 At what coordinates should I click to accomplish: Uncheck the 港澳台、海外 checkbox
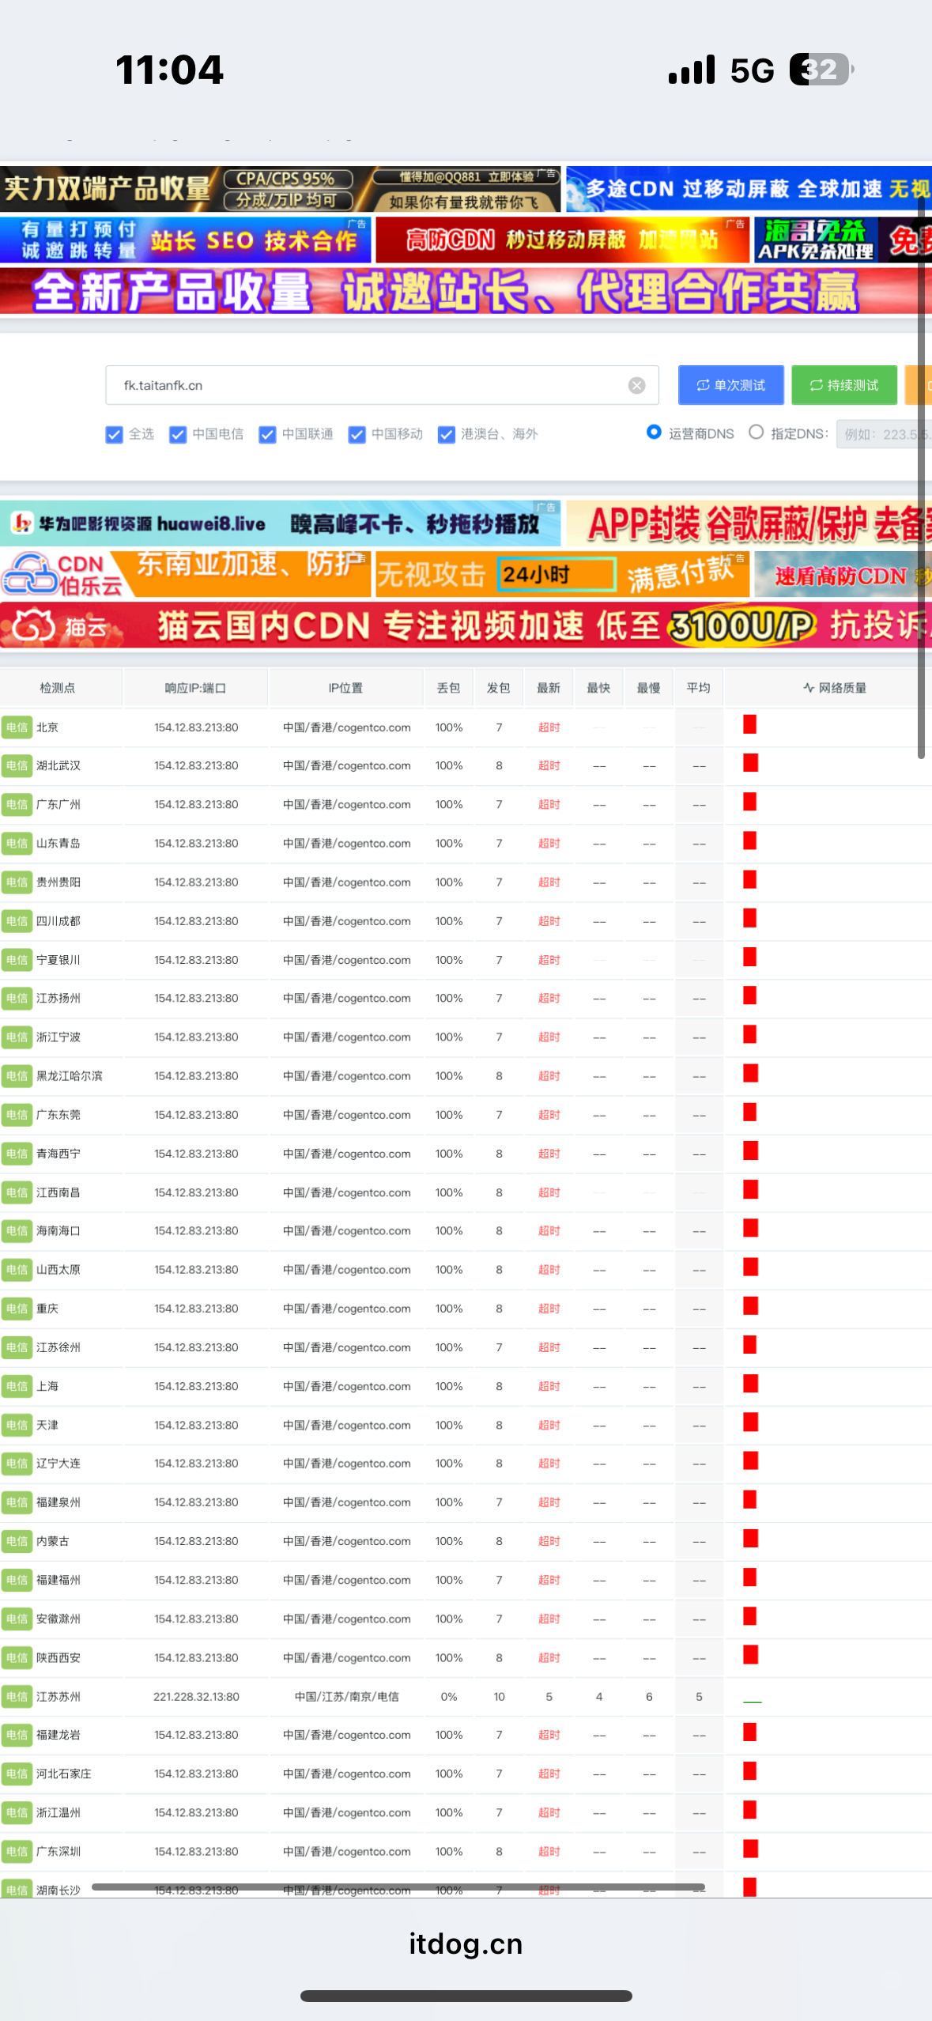[447, 434]
